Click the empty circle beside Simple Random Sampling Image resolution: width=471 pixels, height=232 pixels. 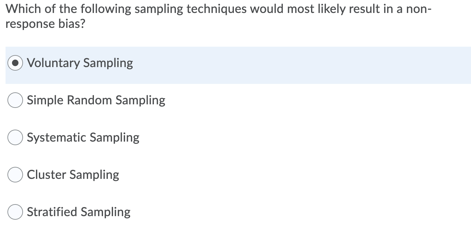(x=15, y=100)
